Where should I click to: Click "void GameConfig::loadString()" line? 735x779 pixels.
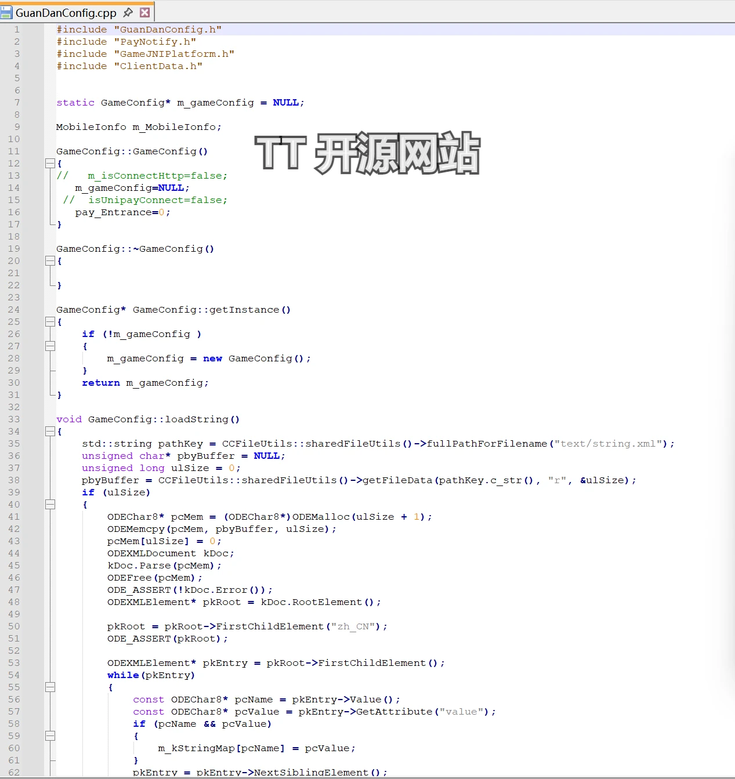click(148, 419)
